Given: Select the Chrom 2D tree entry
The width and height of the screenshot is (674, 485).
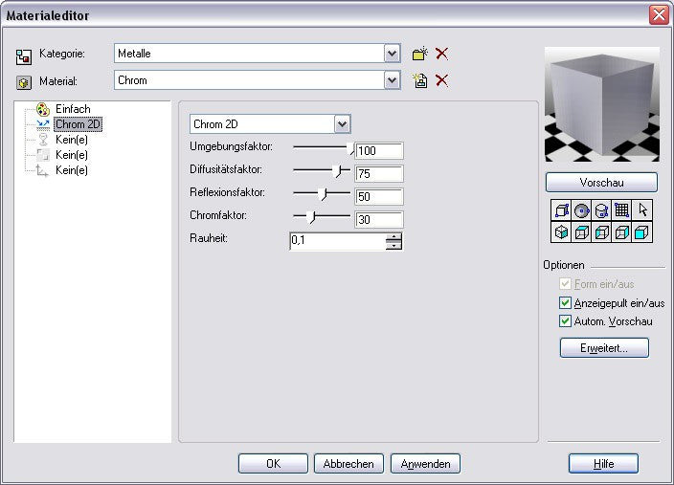Looking at the screenshot, I should click(78, 124).
